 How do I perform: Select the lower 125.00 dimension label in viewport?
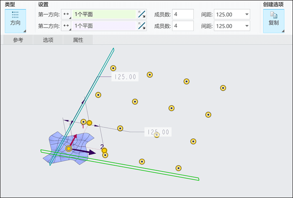pos(158,132)
